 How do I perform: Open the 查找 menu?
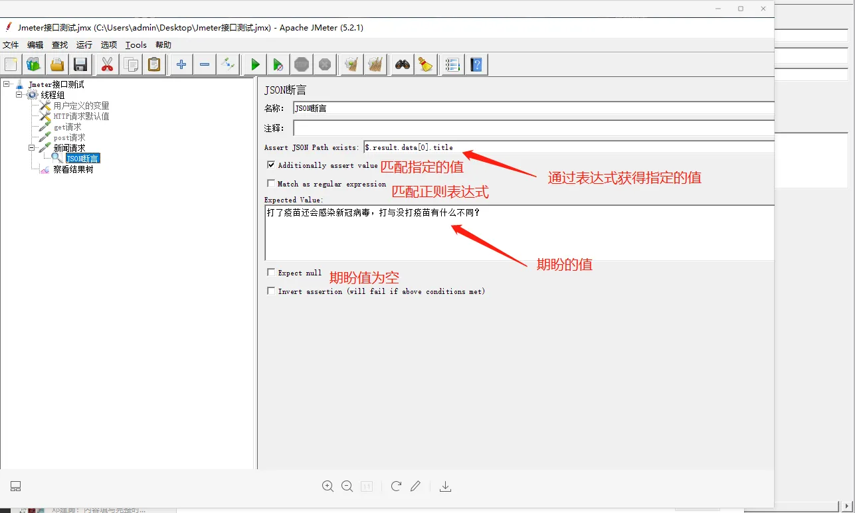pos(60,45)
